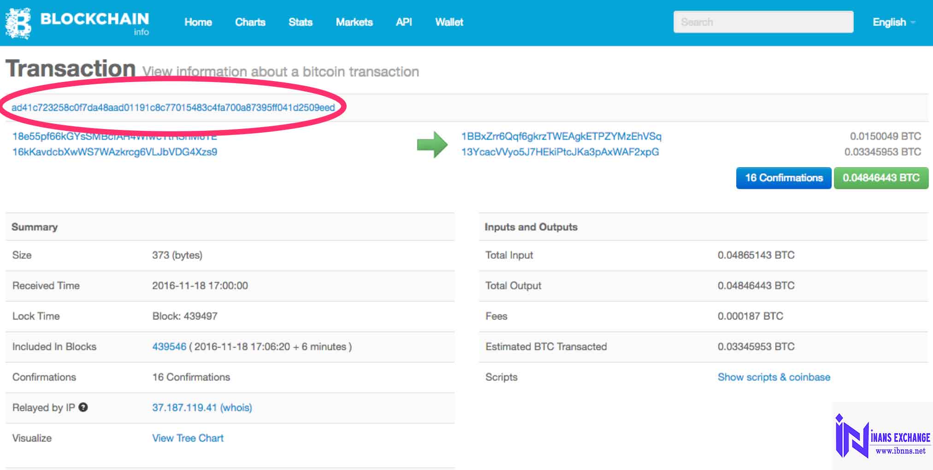Click the 16 Confirmations button
933x470 pixels.
click(x=784, y=178)
